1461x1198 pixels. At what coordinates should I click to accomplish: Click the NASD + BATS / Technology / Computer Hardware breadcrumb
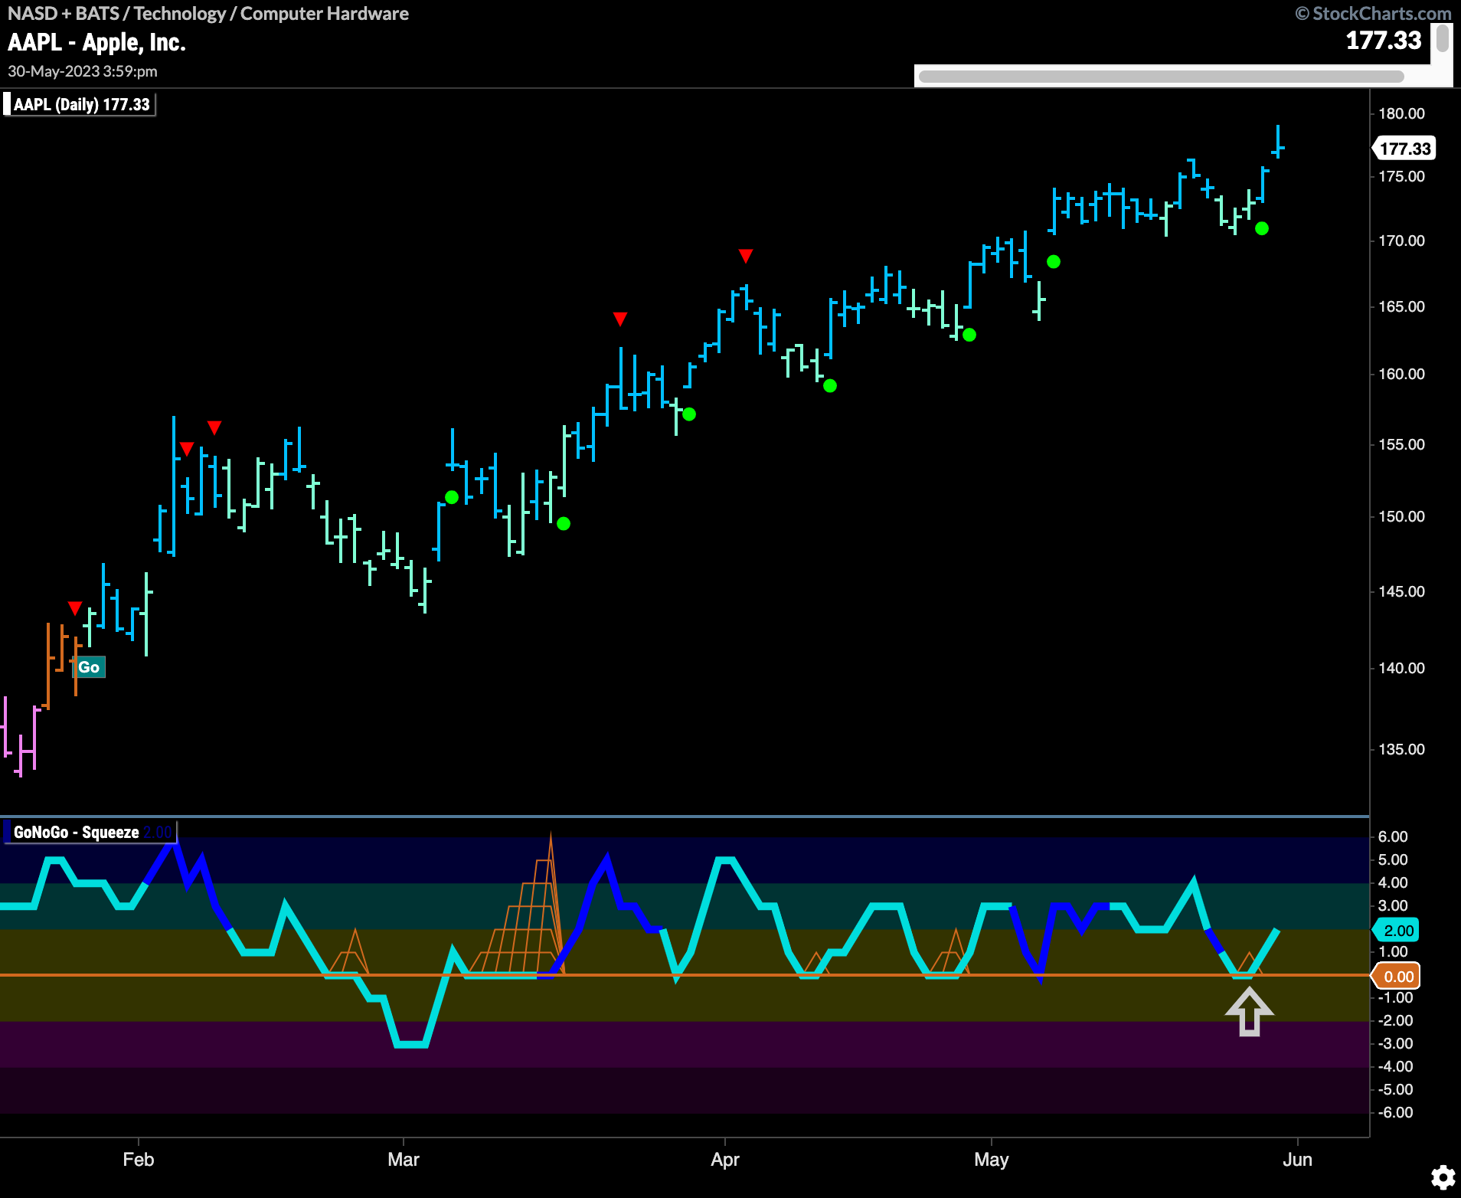click(208, 14)
